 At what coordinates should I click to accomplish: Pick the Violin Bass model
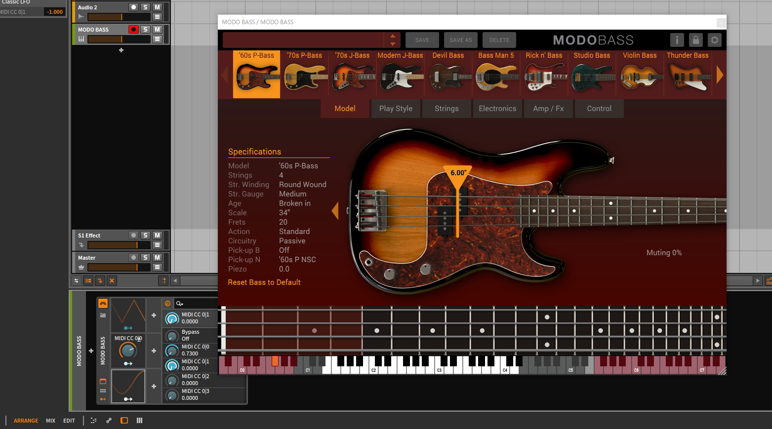click(x=640, y=74)
